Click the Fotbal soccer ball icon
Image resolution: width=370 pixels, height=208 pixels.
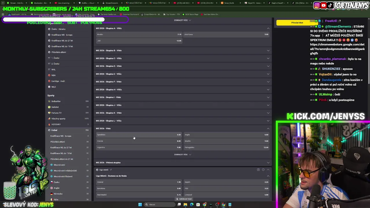tap(49, 130)
